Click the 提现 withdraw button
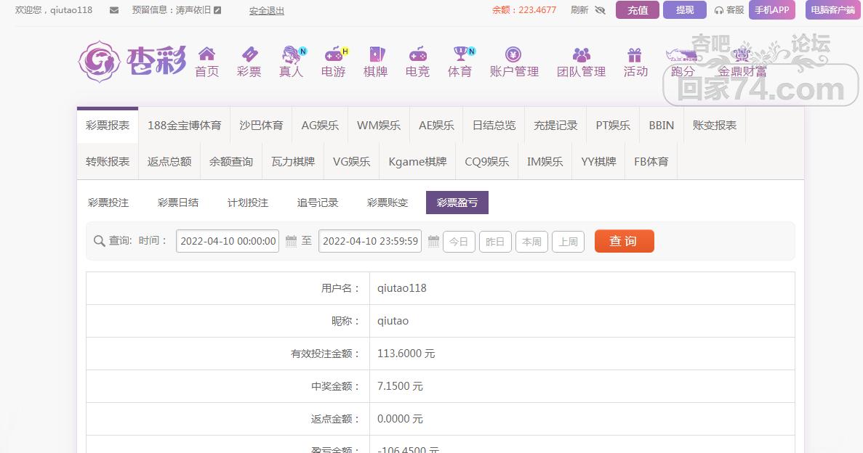 point(685,10)
